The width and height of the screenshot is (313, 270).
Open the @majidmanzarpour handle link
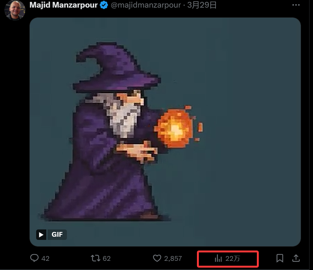click(146, 5)
